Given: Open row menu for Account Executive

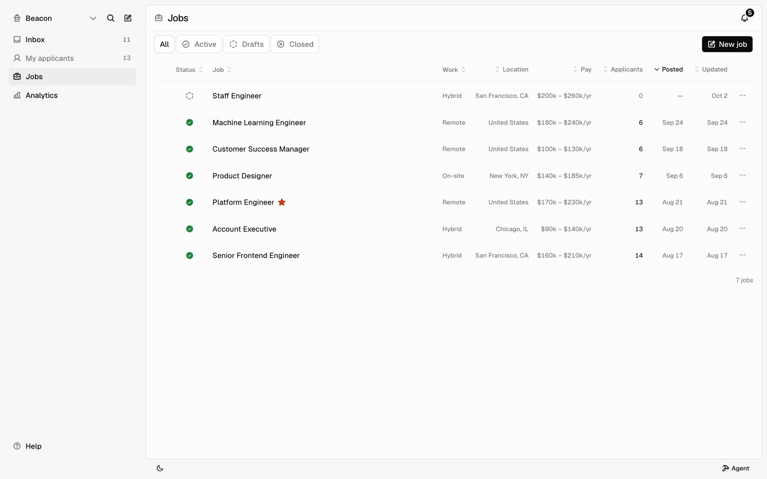Looking at the screenshot, I should click(742, 229).
